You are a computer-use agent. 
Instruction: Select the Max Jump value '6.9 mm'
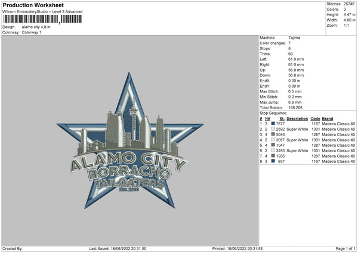click(x=295, y=102)
